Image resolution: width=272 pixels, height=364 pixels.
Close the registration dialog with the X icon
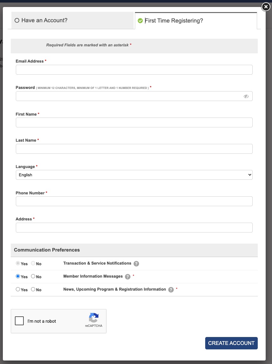(x=266, y=7)
